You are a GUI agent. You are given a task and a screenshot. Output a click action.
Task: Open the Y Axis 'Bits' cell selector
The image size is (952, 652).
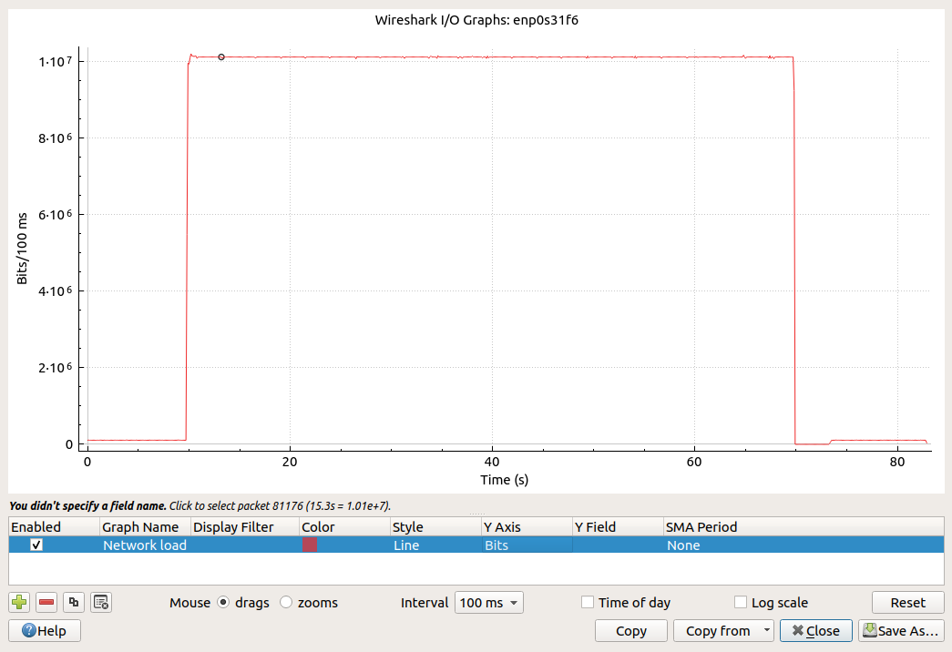pos(527,545)
